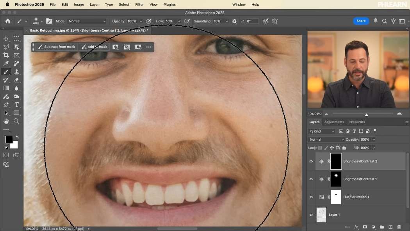The height and width of the screenshot is (231, 410).
Task: Select the Zoom tool
Action: pyautogui.click(x=16, y=121)
